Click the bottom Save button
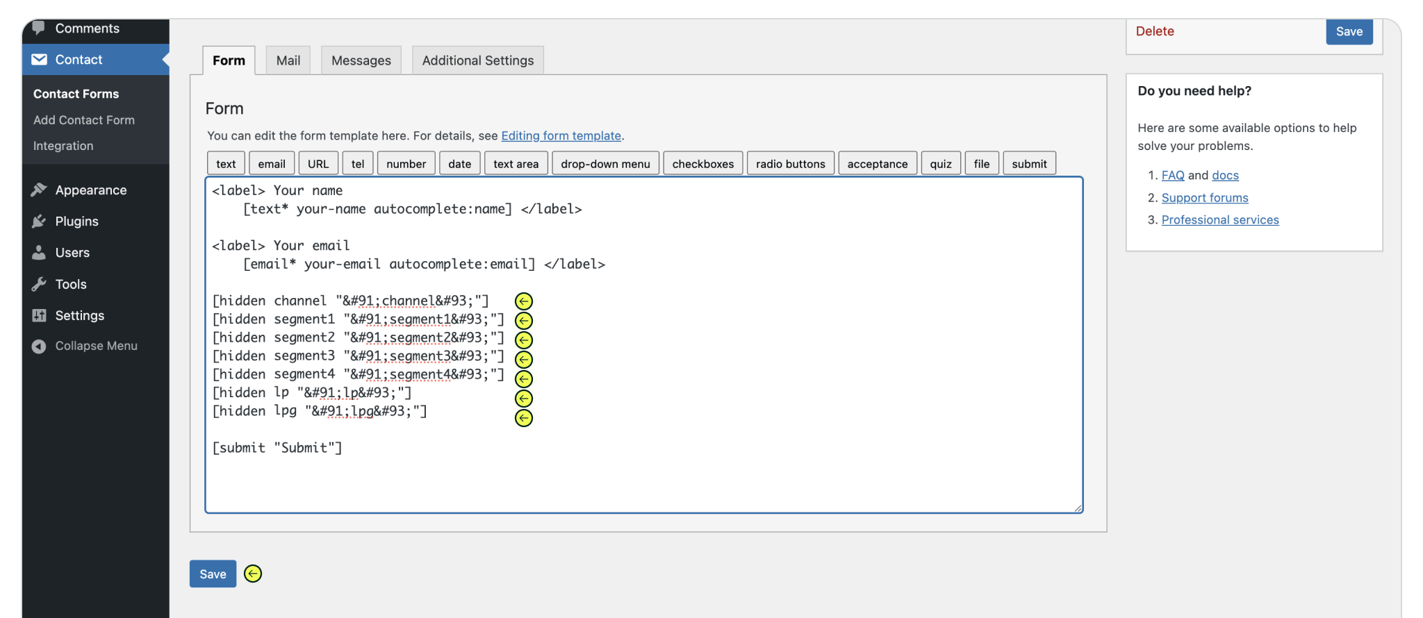 pyautogui.click(x=213, y=574)
